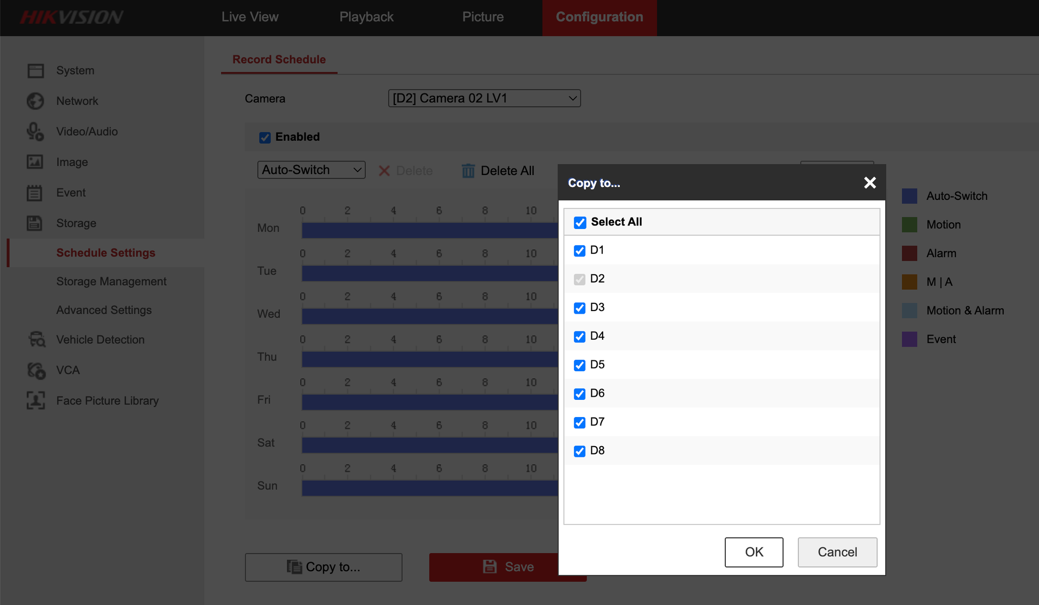Viewport: 1039px width, 605px height.
Task: Click the Delete All trash icon
Action: click(468, 171)
